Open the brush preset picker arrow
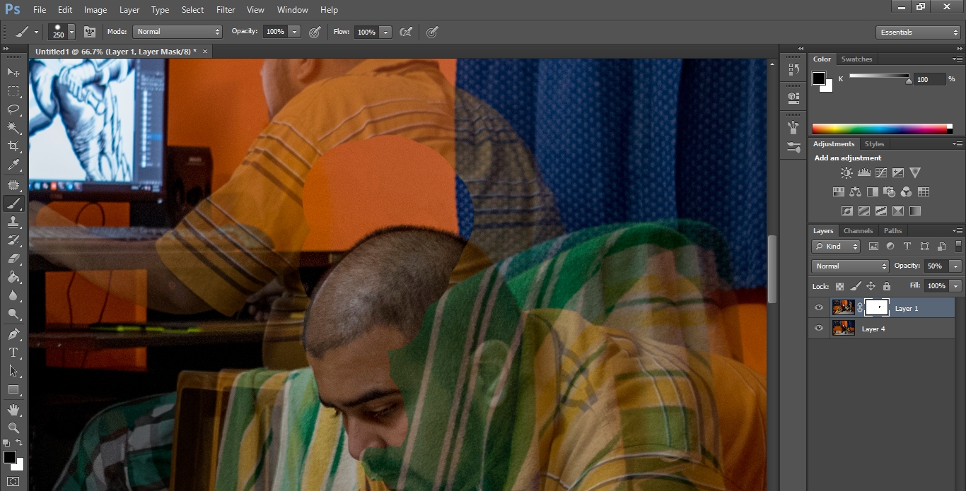 pos(71,32)
